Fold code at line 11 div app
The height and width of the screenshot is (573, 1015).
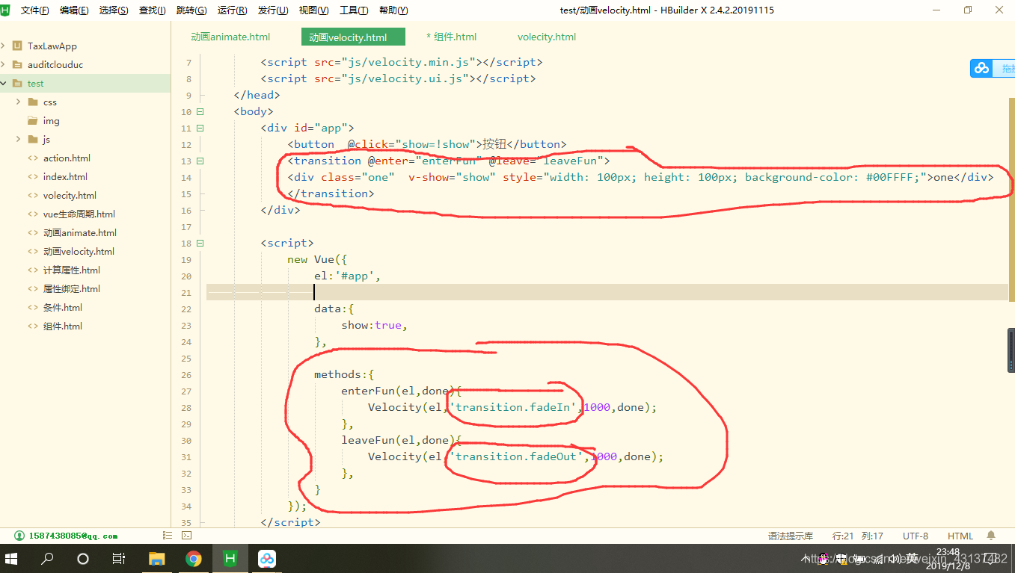tap(200, 128)
